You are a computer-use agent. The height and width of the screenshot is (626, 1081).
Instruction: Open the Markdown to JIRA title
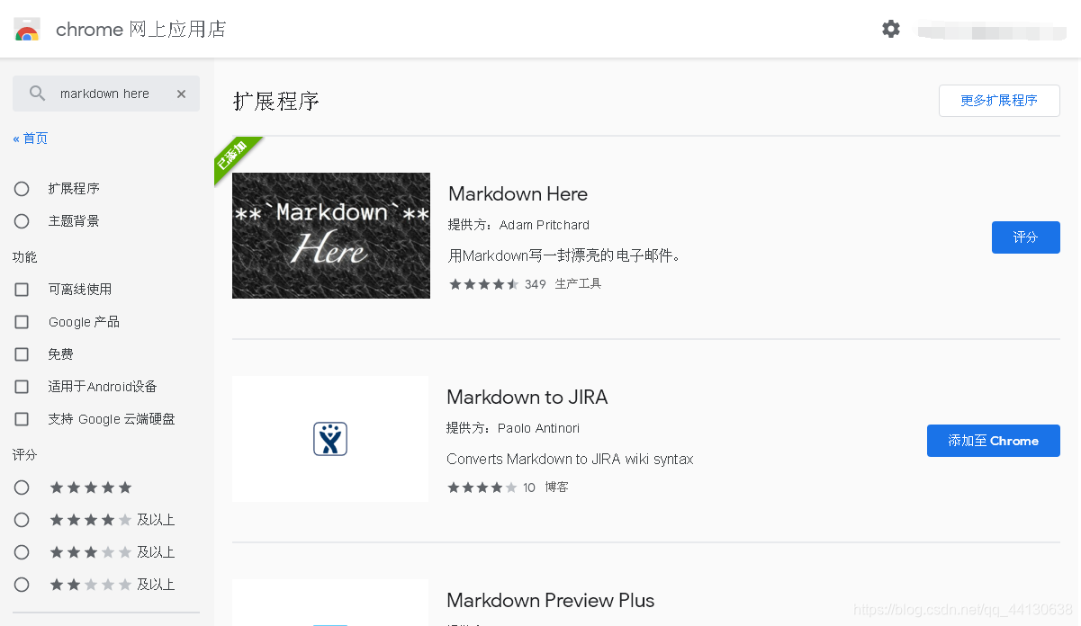point(527,398)
